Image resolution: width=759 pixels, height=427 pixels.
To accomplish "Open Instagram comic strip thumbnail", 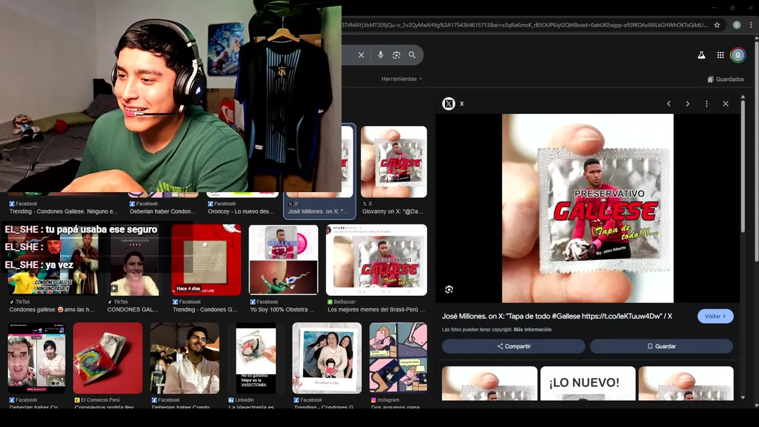I will click(x=398, y=358).
